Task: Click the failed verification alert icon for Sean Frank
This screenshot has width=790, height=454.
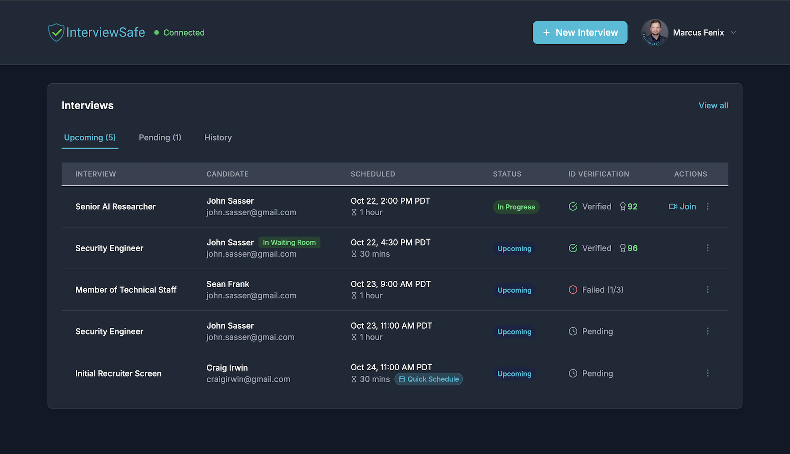Action: [573, 290]
